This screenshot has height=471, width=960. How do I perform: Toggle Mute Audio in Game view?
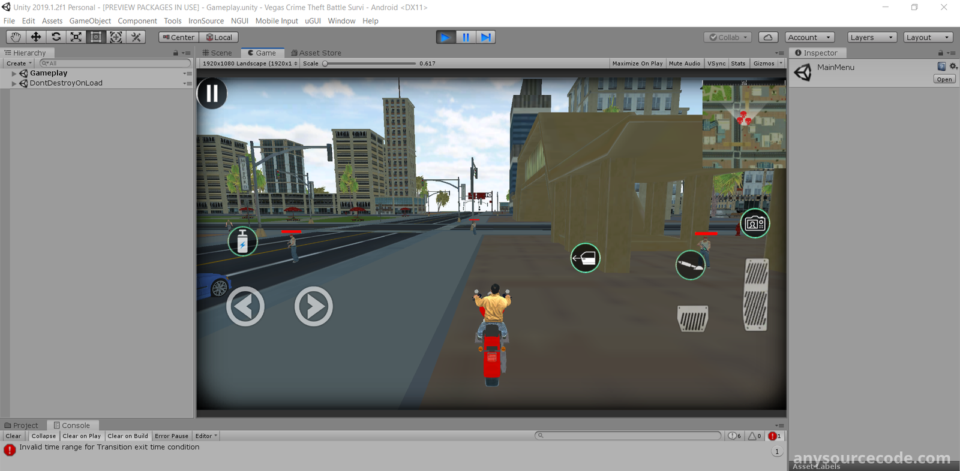(x=684, y=64)
